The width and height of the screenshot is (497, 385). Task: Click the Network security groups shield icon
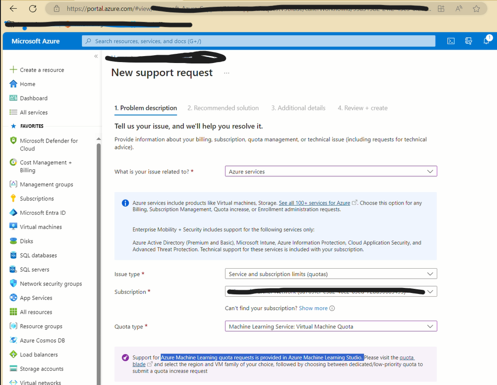pyautogui.click(x=13, y=283)
